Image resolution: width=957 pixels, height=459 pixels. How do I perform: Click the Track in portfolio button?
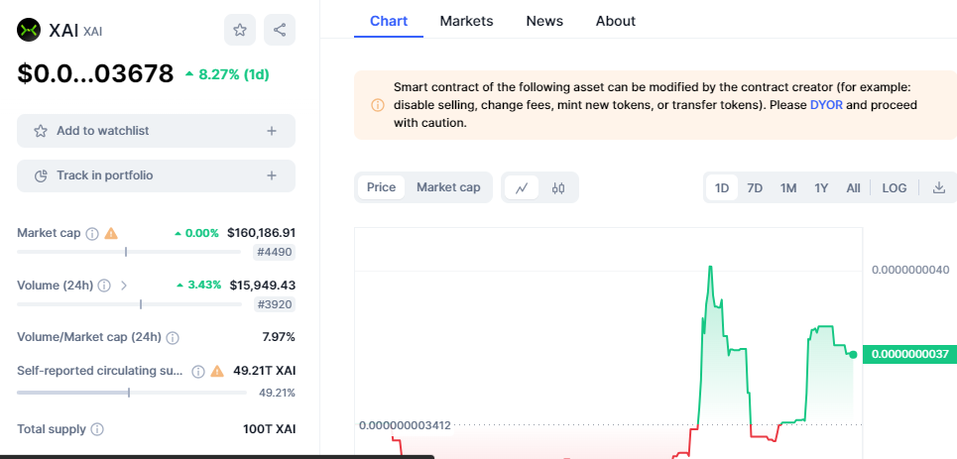pyautogui.click(x=157, y=175)
